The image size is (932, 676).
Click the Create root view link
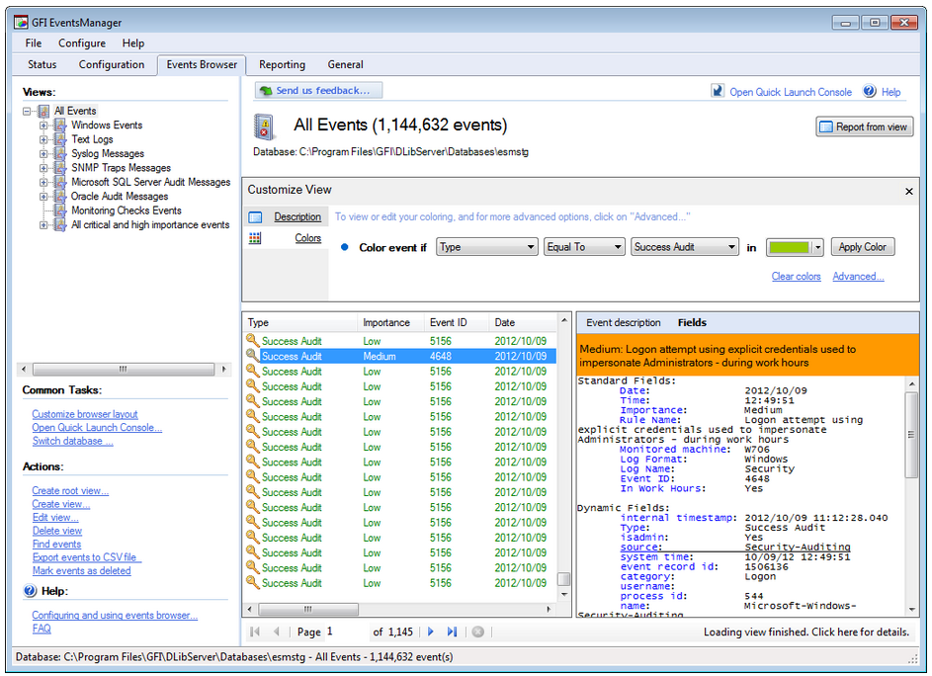click(x=70, y=491)
